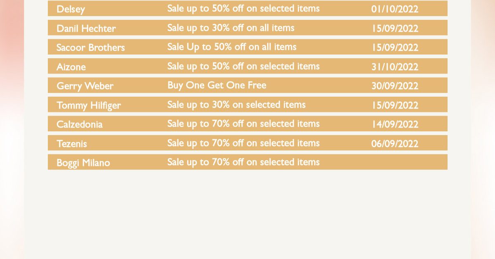Click the Aizone brand name

pos(71,67)
